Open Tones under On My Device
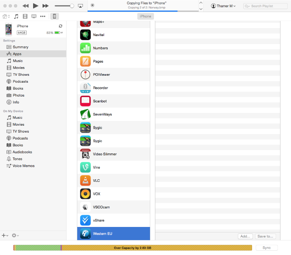Viewport: 291px width, 255px height. pyautogui.click(x=33, y=159)
